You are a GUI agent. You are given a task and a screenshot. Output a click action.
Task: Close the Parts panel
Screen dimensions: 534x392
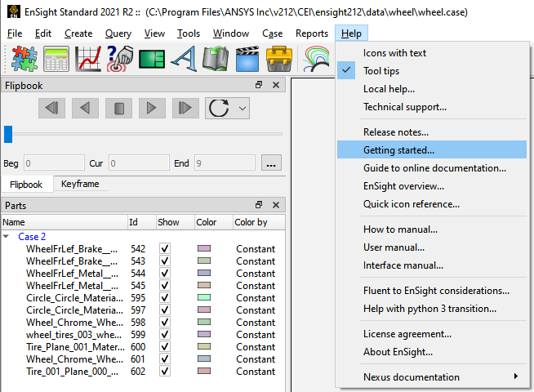276,205
